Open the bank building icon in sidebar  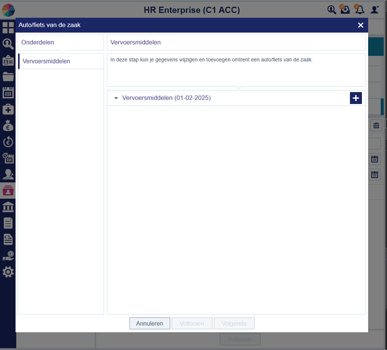tap(8, 207)
